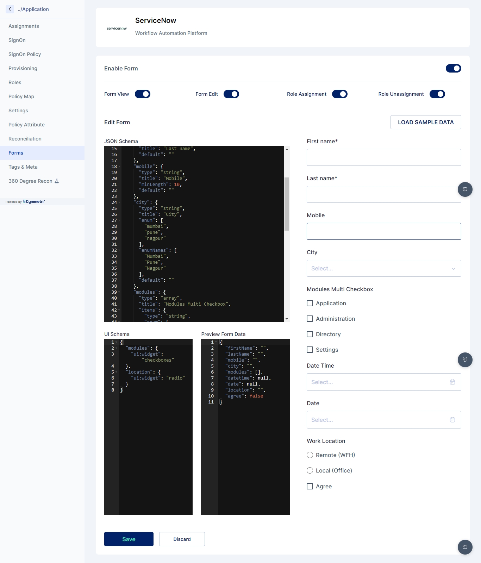Select the Remote (WFH) radio option

[x=310, y=455]
